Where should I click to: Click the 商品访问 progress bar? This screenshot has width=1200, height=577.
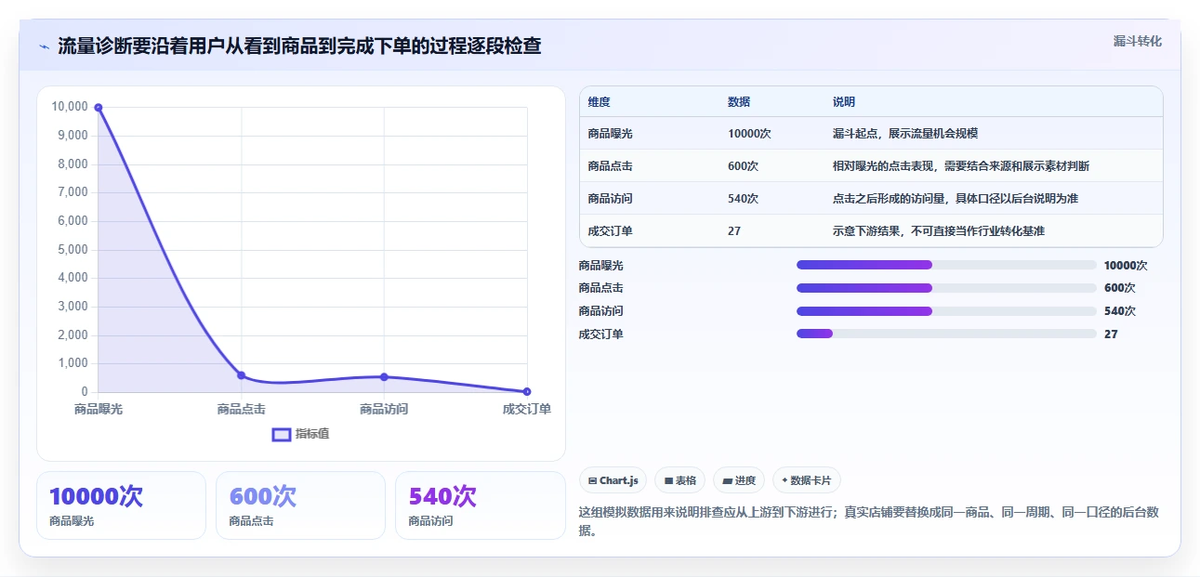click(946, 311)
